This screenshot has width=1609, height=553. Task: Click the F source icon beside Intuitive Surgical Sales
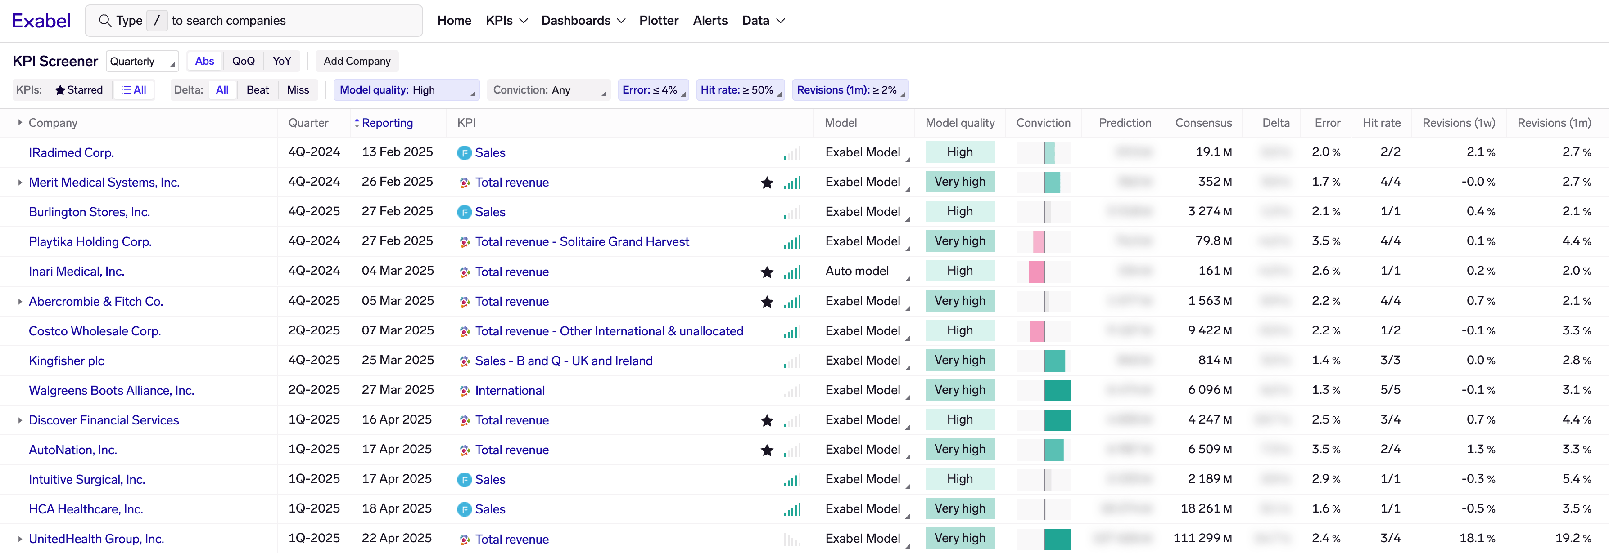click(464, 480)
